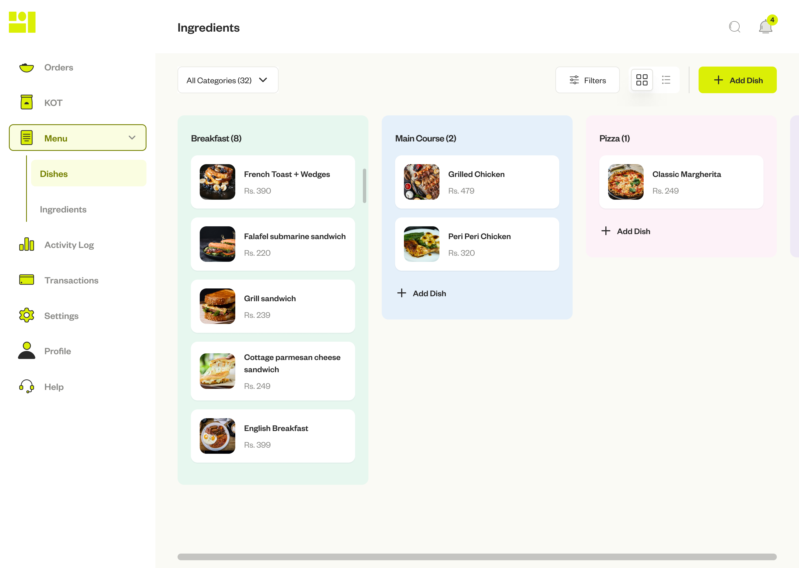Image resolution: width=799 pixels, height=568 pixels.
Task: Switch to grid view
Action: 642,80
